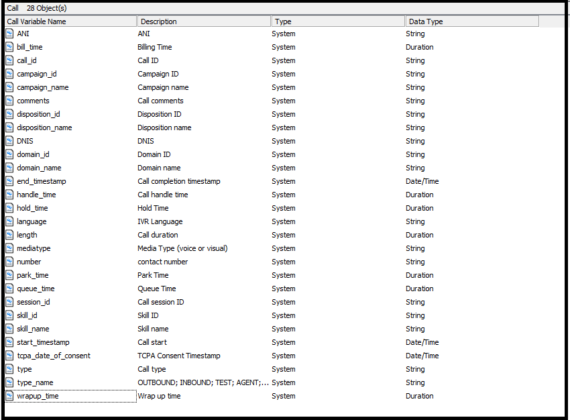Click the domain_name variable icon
This screenshot has height=420, width=570.
tap(9, 168)
